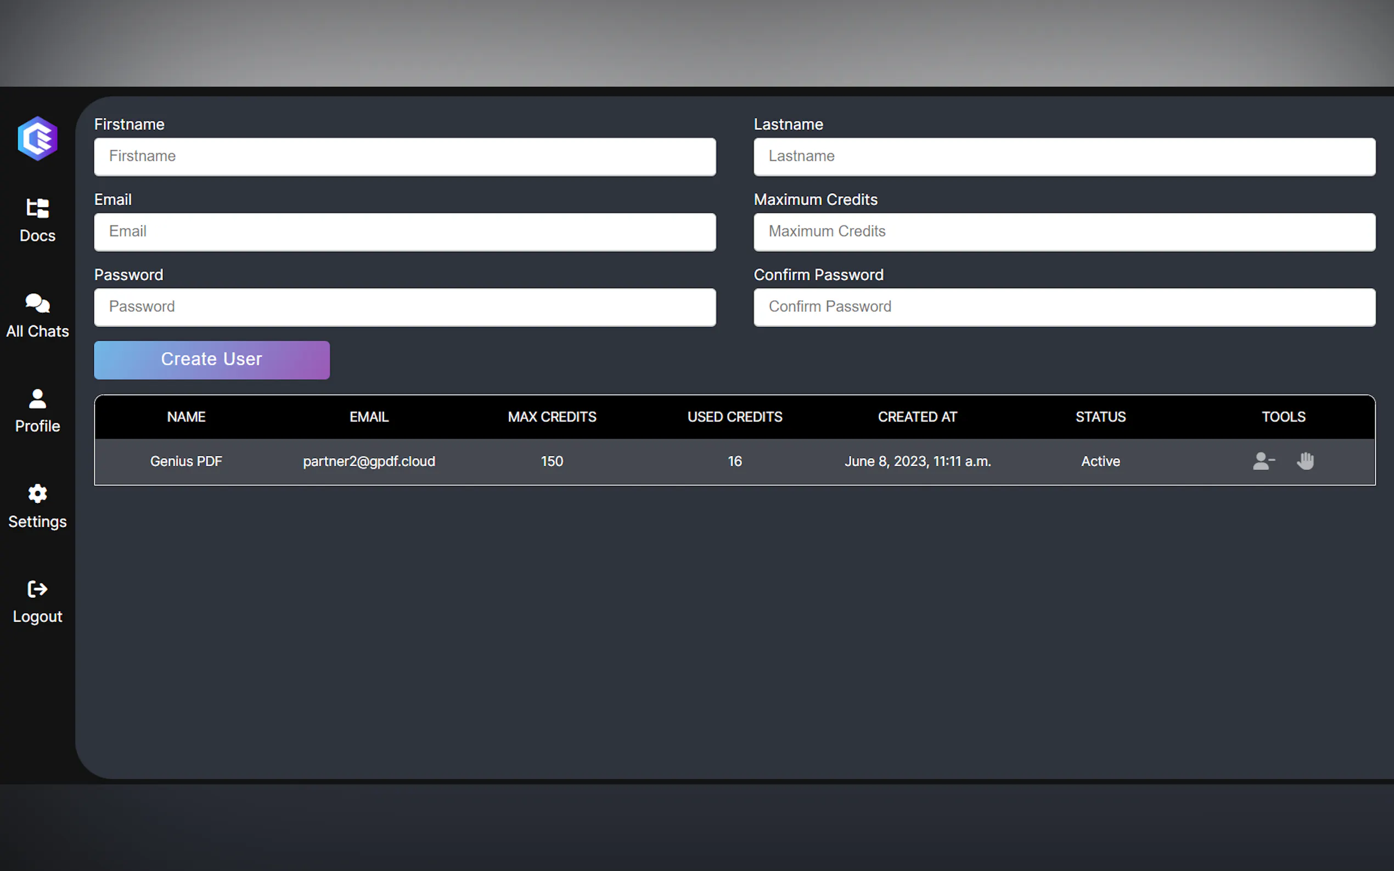1394x871 pixels.
Task: Open the Docs section in sidebar
Action: click(37, 219)
